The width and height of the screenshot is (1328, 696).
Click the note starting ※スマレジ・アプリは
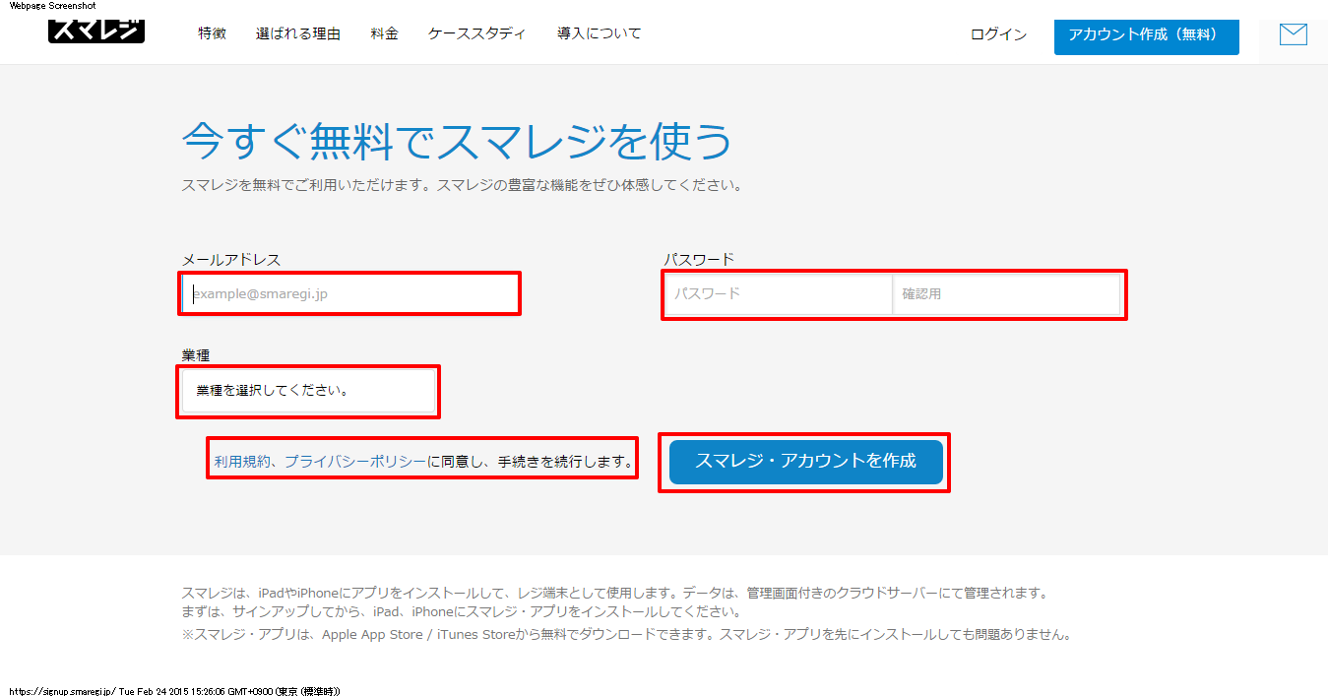pos(626,634)
